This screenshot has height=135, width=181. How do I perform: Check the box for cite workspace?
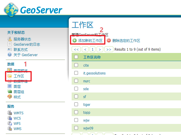tap(76, 65)
